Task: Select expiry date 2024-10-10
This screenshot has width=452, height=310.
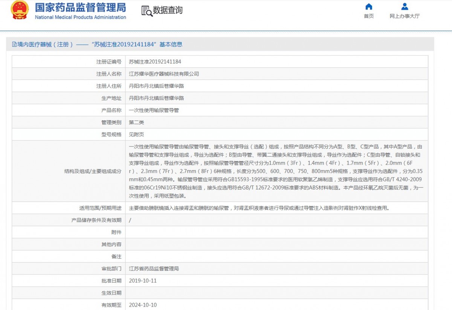Action: (x=143, y=305)
